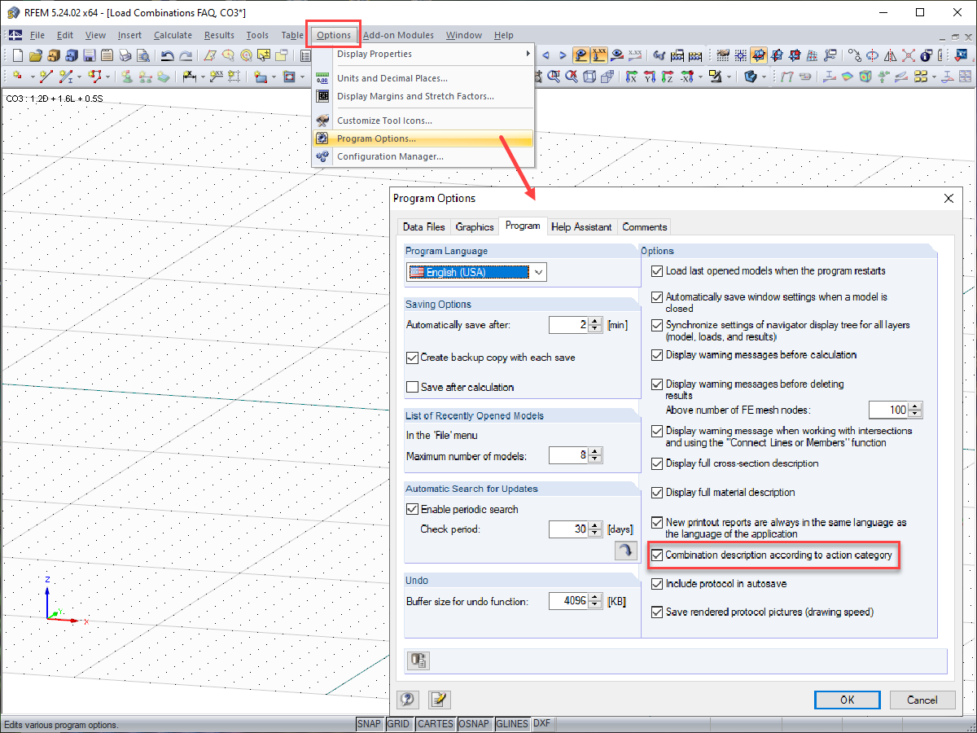Uncheck Save after calculation
Image resolution: width=977 pixels, height=733 pixels.
(x=412, y=386)
